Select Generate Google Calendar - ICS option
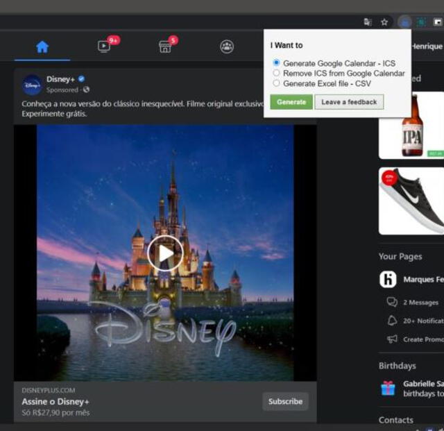444x431 pixels. [x=277, y=63]
